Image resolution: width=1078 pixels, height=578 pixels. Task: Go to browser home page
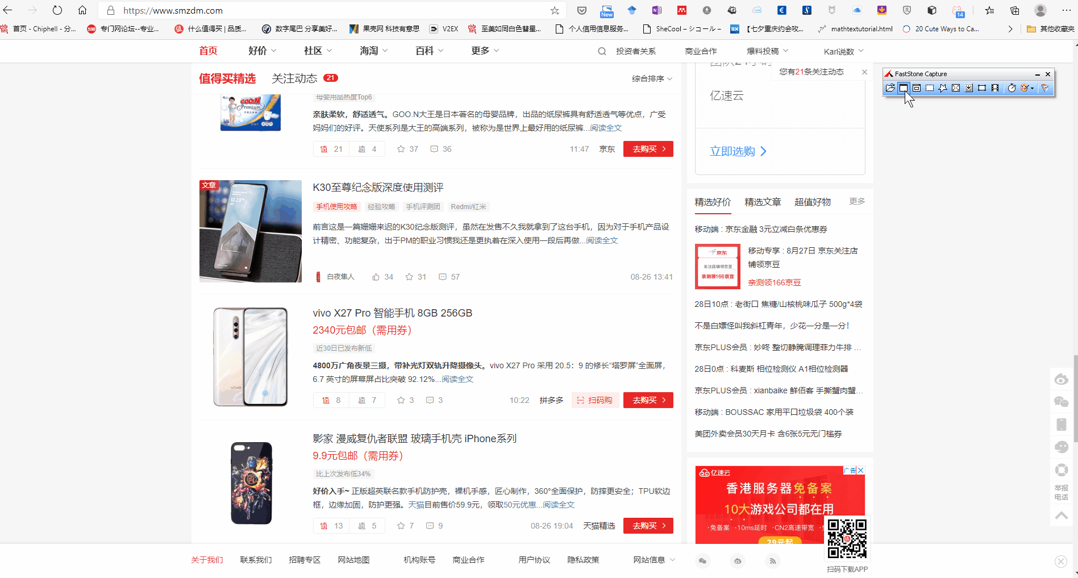82,10
